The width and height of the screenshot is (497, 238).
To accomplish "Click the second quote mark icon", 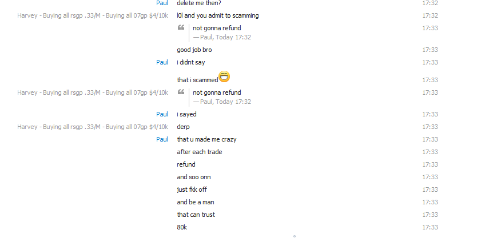I will (x=181, y=92).
